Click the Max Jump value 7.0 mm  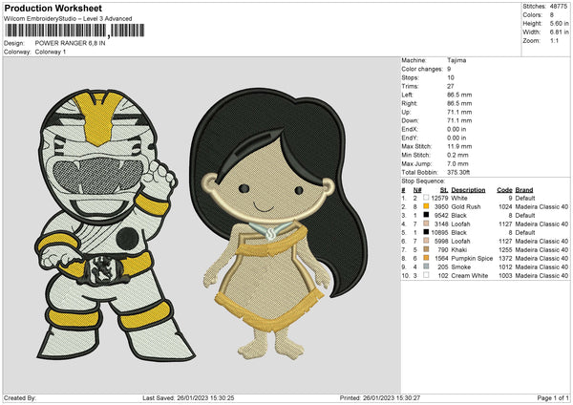click(457, 163)
